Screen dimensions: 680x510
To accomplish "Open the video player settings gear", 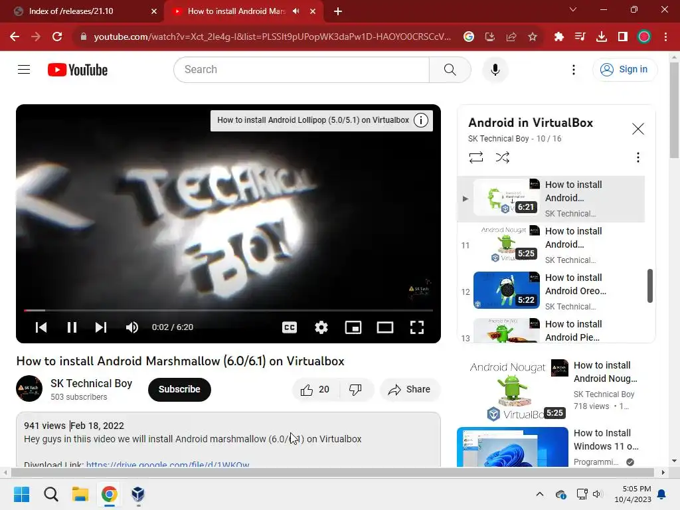I will tap(321, 327).
